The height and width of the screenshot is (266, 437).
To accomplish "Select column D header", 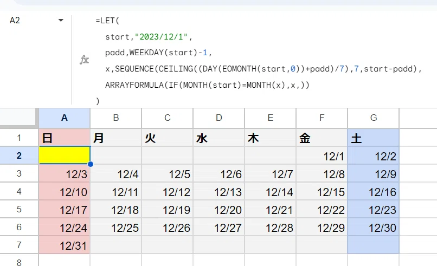I will pos(219,118).
